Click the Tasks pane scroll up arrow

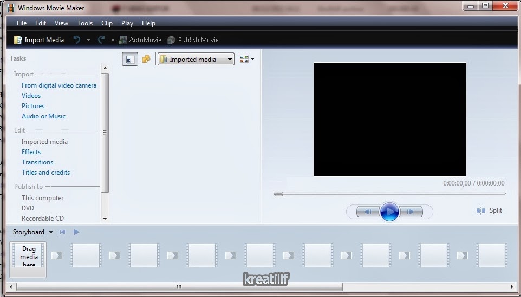(105, 68)
